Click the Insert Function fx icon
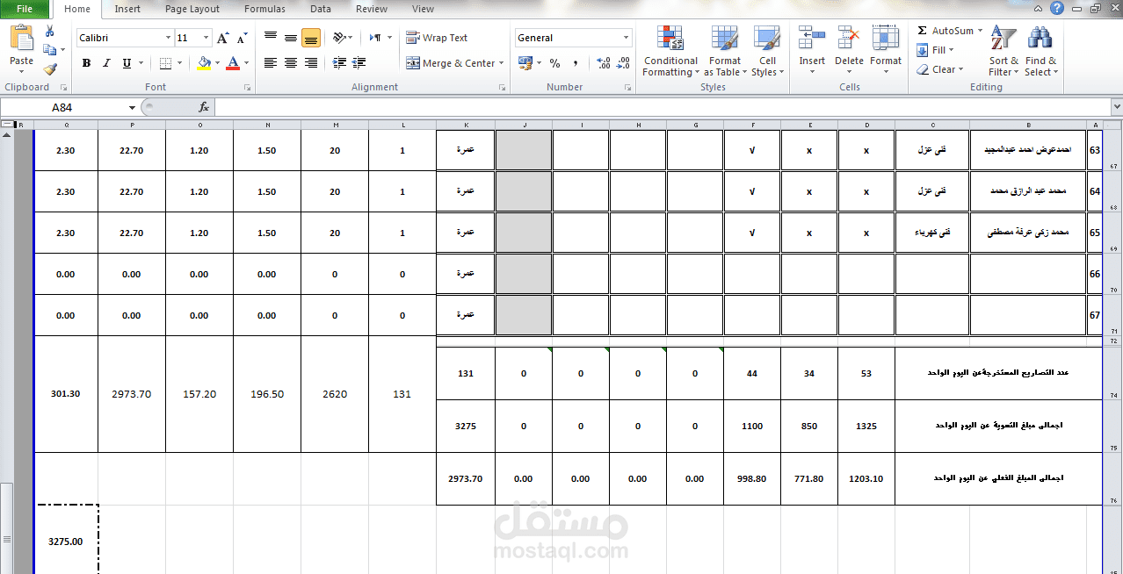The width and height of the screenshot is (1123, 574). point(204,107)
